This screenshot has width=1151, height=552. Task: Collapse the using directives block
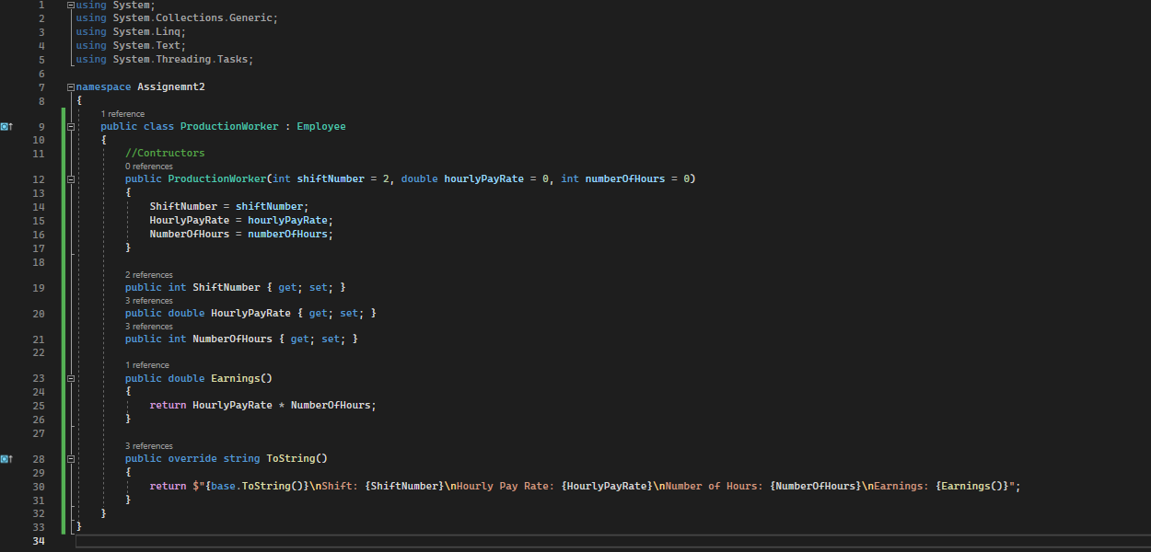tap(70, 5)
